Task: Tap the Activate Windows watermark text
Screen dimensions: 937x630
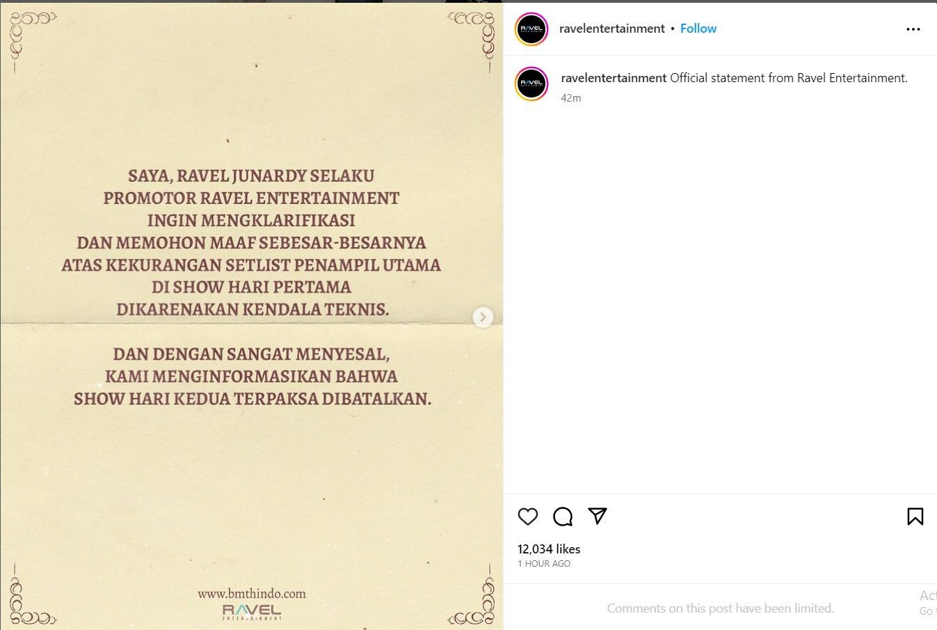Action: 928,602
